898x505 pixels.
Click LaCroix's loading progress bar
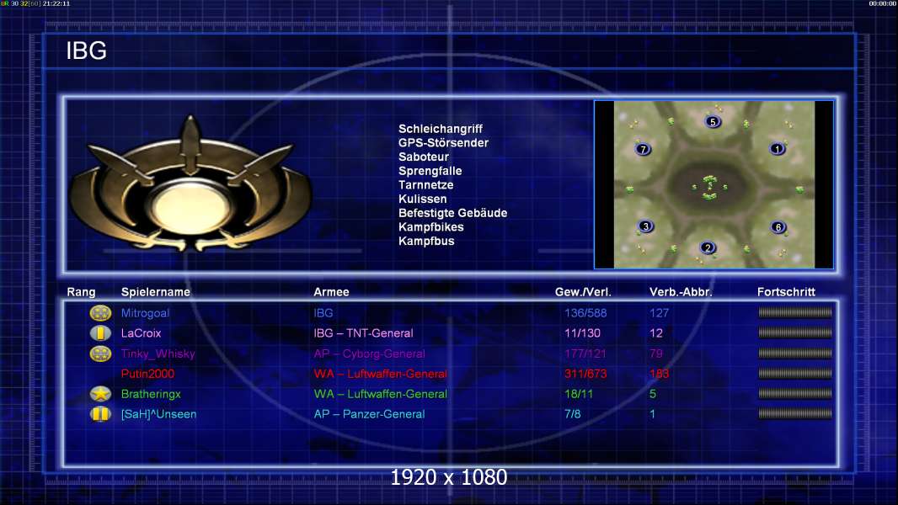pos(795,332)
